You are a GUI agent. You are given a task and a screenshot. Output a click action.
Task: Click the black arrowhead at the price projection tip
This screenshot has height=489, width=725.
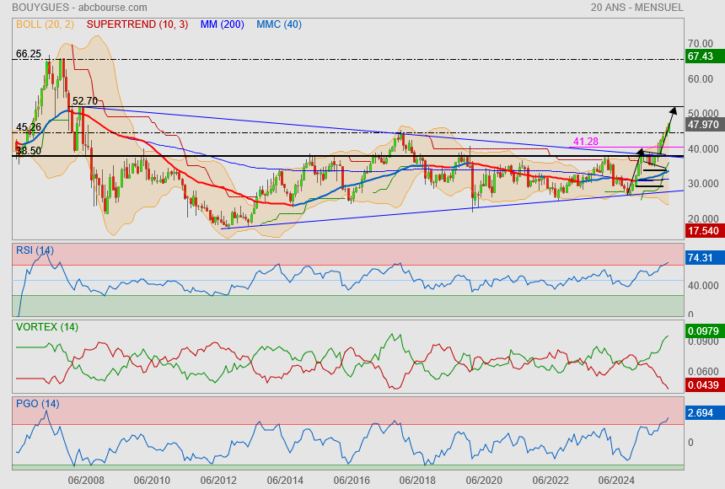(673, 110)
